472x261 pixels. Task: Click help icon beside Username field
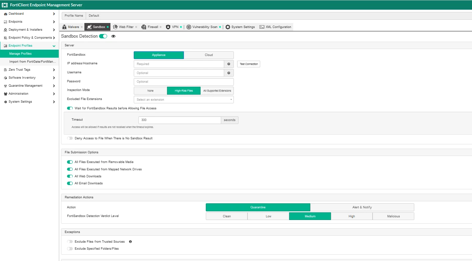point(229,73)
